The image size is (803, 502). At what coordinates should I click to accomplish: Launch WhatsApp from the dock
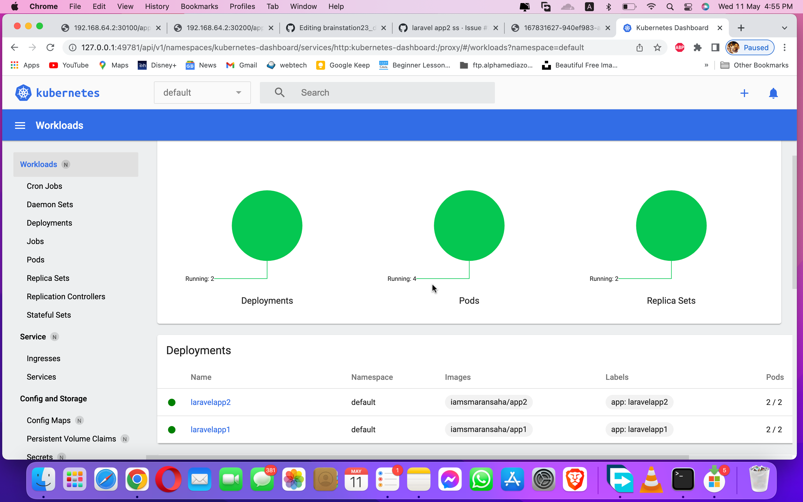[481, 479]
